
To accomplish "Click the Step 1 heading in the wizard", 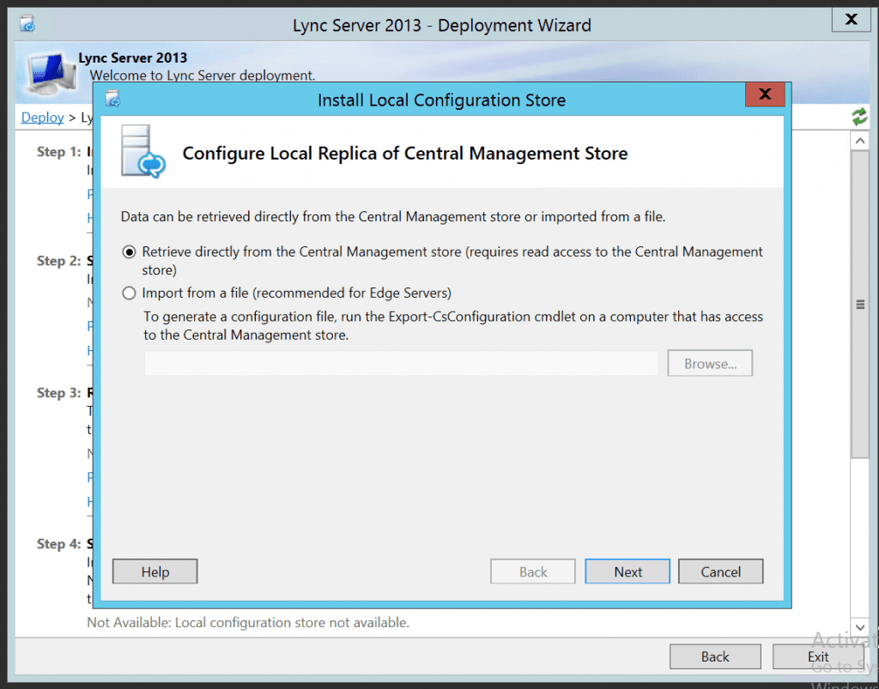I will (x=58, y=153).
